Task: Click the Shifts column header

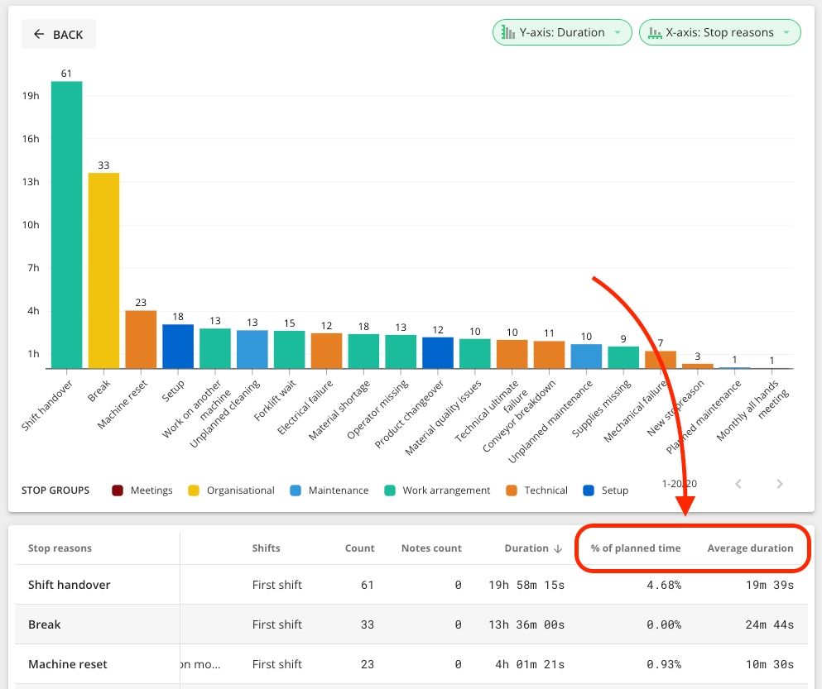Action: 266,548
